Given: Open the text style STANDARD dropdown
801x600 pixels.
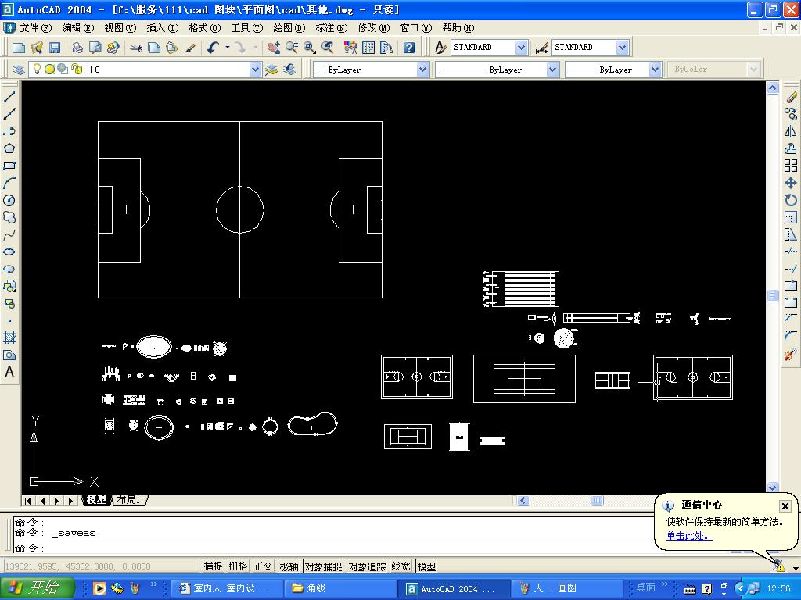Looking at the screenshot, I should pyautogui.click(x=521, y=48).
